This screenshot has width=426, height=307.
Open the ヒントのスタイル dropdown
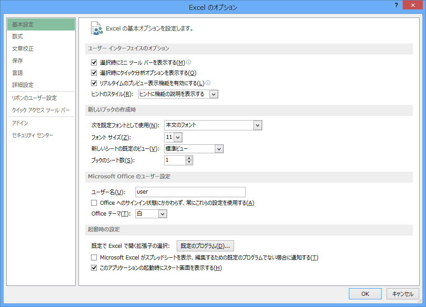click(214, 94)
